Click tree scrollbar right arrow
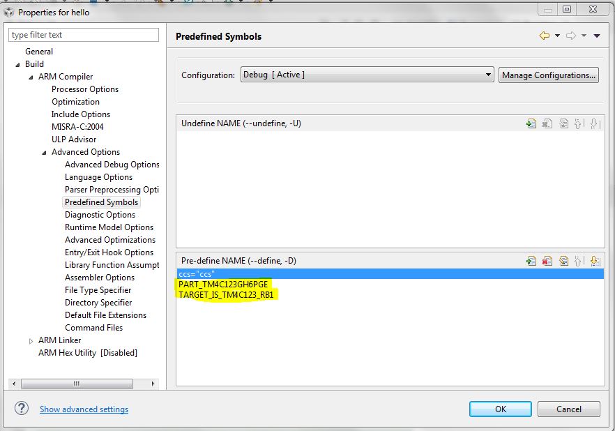The width and height of the screenshot is (615, 431). (x=153, y=384)
